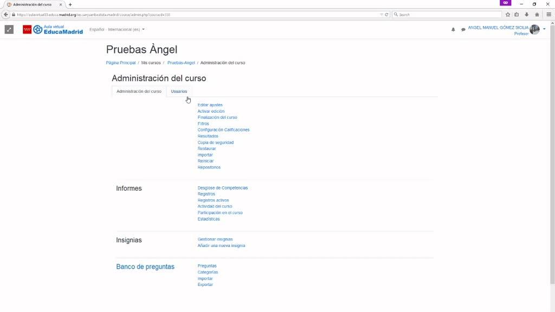Click the Copia de seguridad link

pos(215,142)
